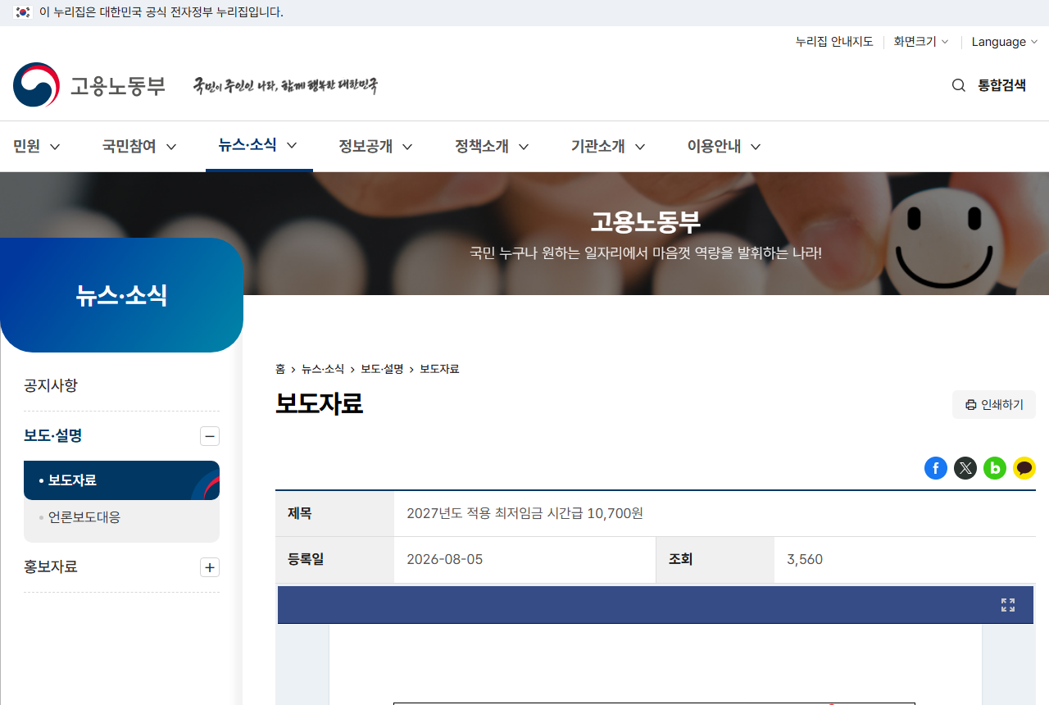This screenshot has width=1049, height=705.
Task: Click the 인쇄하기 print button
Action: click(x=994, y=405)
